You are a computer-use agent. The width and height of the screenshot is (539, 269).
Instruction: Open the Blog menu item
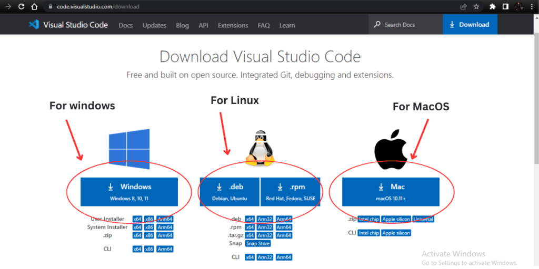[x=183, y=25]
